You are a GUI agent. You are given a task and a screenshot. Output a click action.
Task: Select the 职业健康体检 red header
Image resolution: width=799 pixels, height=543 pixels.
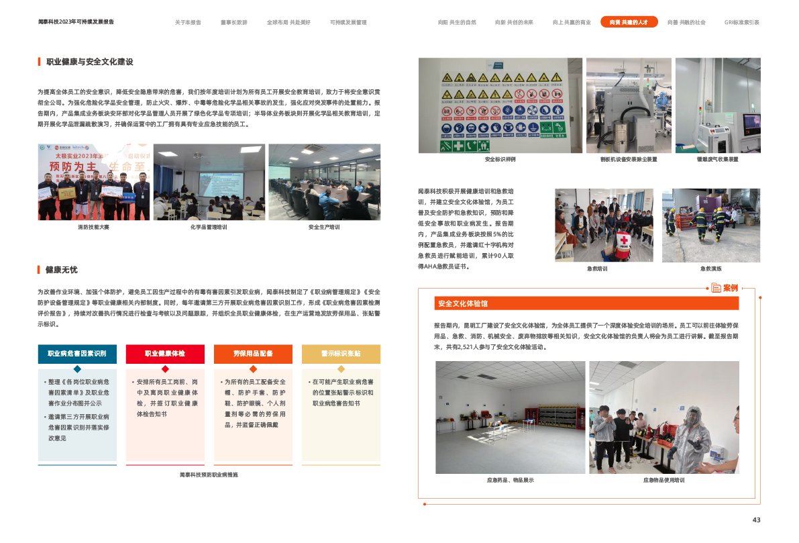pyautogui.click(x=165, y=354)
